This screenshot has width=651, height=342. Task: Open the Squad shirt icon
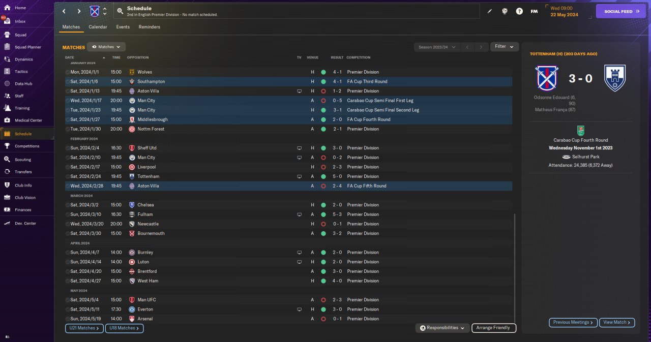tap(7, 35)
